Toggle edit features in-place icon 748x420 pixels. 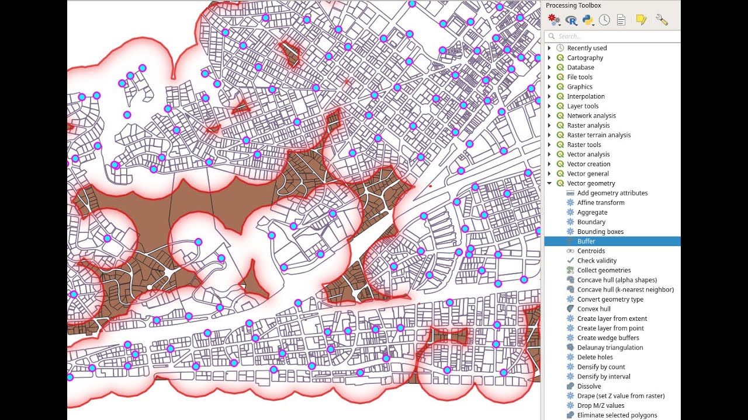641,20
